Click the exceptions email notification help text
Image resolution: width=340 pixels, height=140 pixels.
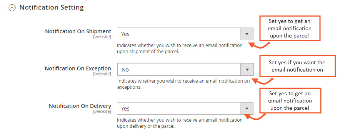(183, 84)
